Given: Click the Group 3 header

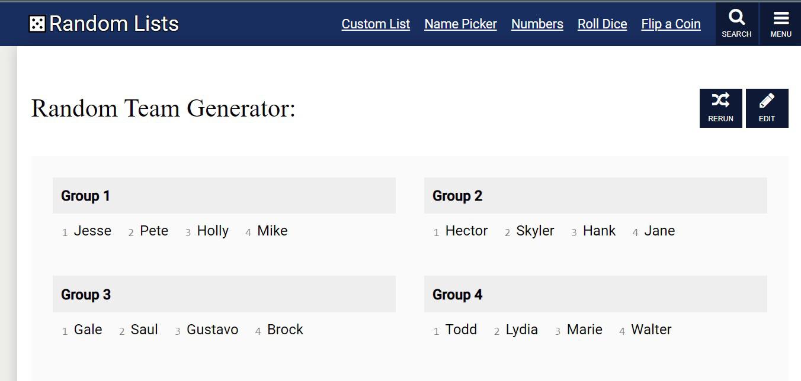Looking at the screenshot, I should pyautogui.click(x=85, y=294).
